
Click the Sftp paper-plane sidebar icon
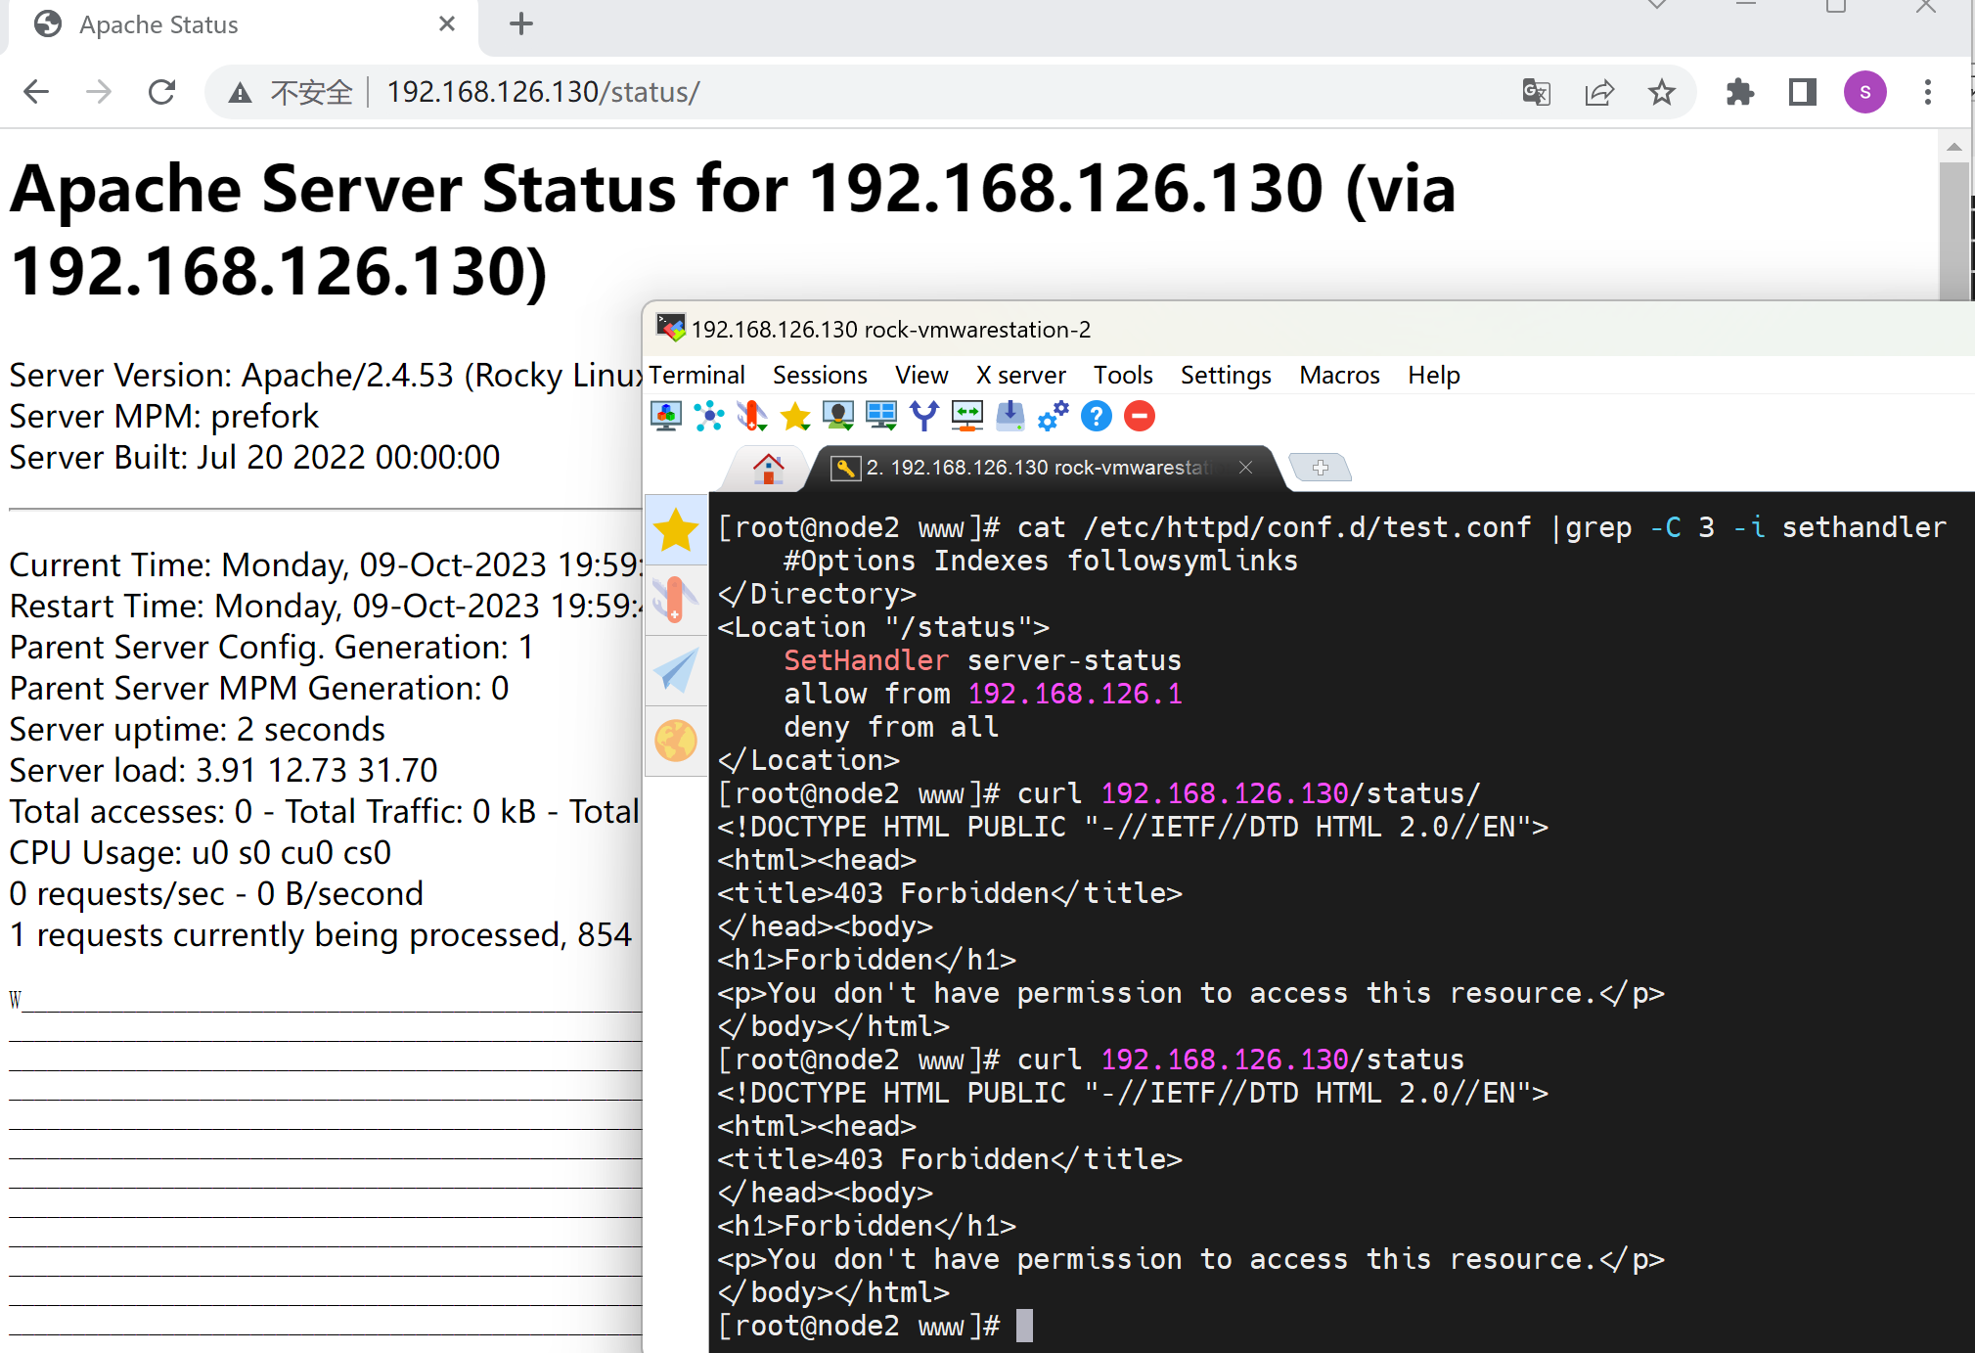coord(676,671)
